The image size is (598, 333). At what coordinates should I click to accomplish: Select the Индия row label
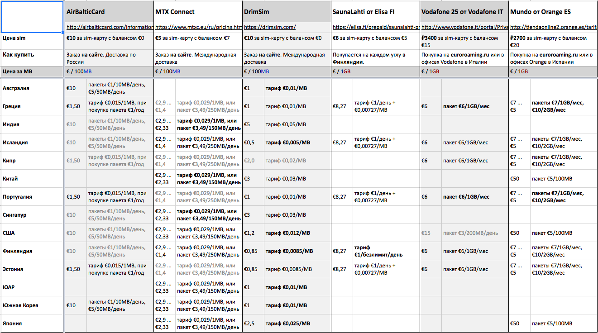coord(32,124)
